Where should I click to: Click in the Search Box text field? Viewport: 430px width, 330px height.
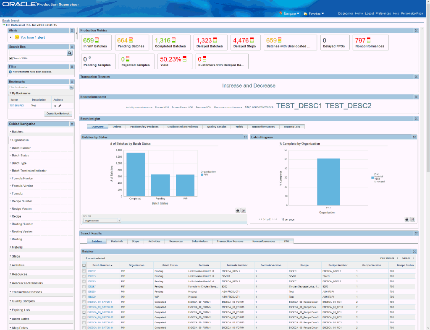point(38,53)
